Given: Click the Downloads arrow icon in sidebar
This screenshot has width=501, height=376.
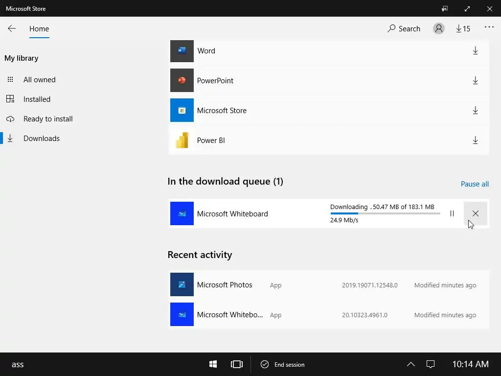Looking at the screenshot, I should click(x=10, y=138).
